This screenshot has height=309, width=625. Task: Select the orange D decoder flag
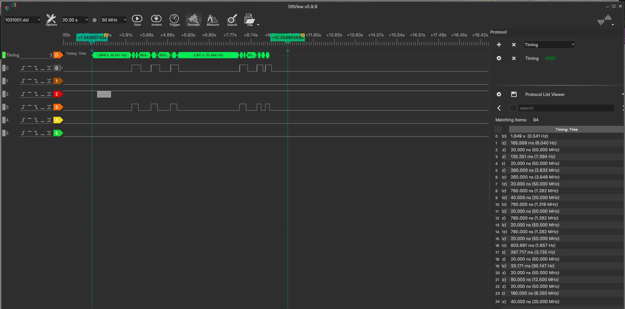click(58, 55)
